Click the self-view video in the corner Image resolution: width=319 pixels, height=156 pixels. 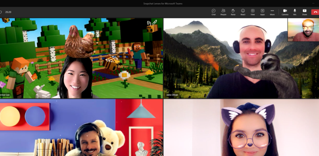303,30
